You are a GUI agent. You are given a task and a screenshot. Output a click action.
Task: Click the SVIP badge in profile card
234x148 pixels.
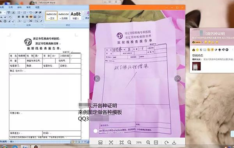(x=197, y=42)
